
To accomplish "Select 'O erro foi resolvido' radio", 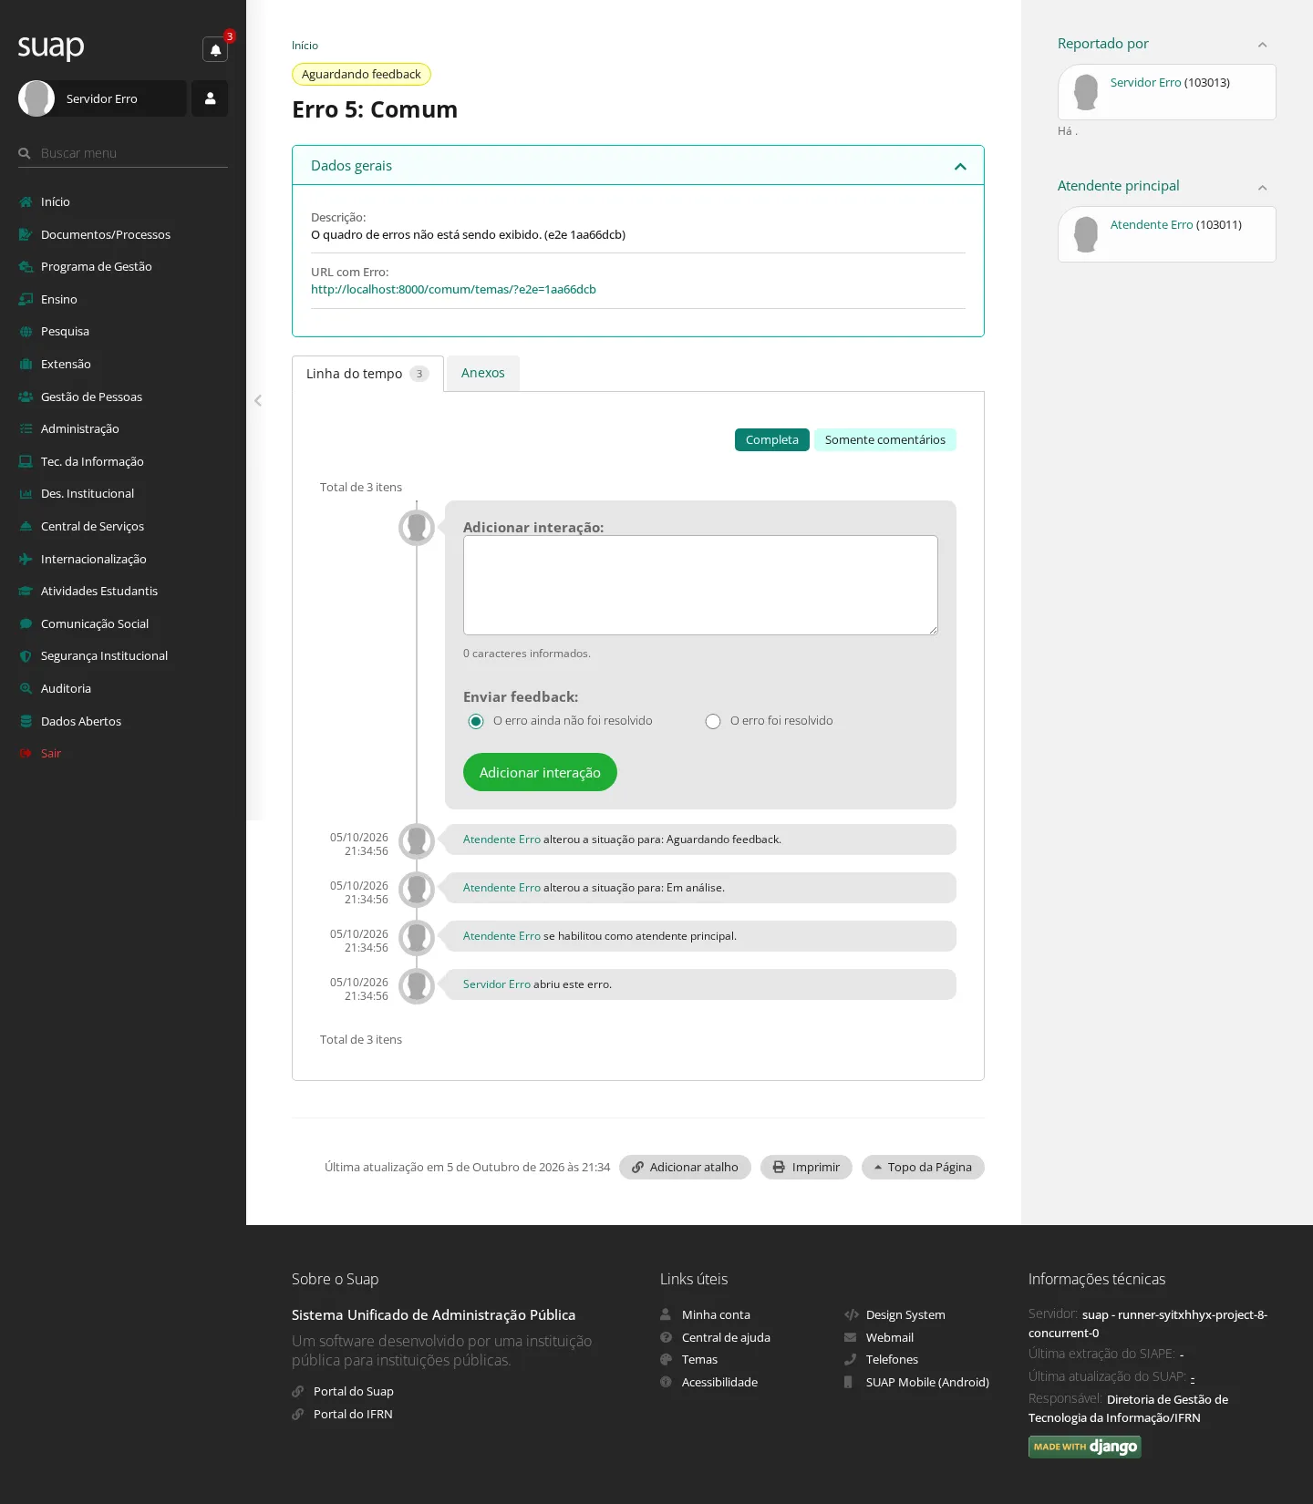I will (x=713, y=722).
